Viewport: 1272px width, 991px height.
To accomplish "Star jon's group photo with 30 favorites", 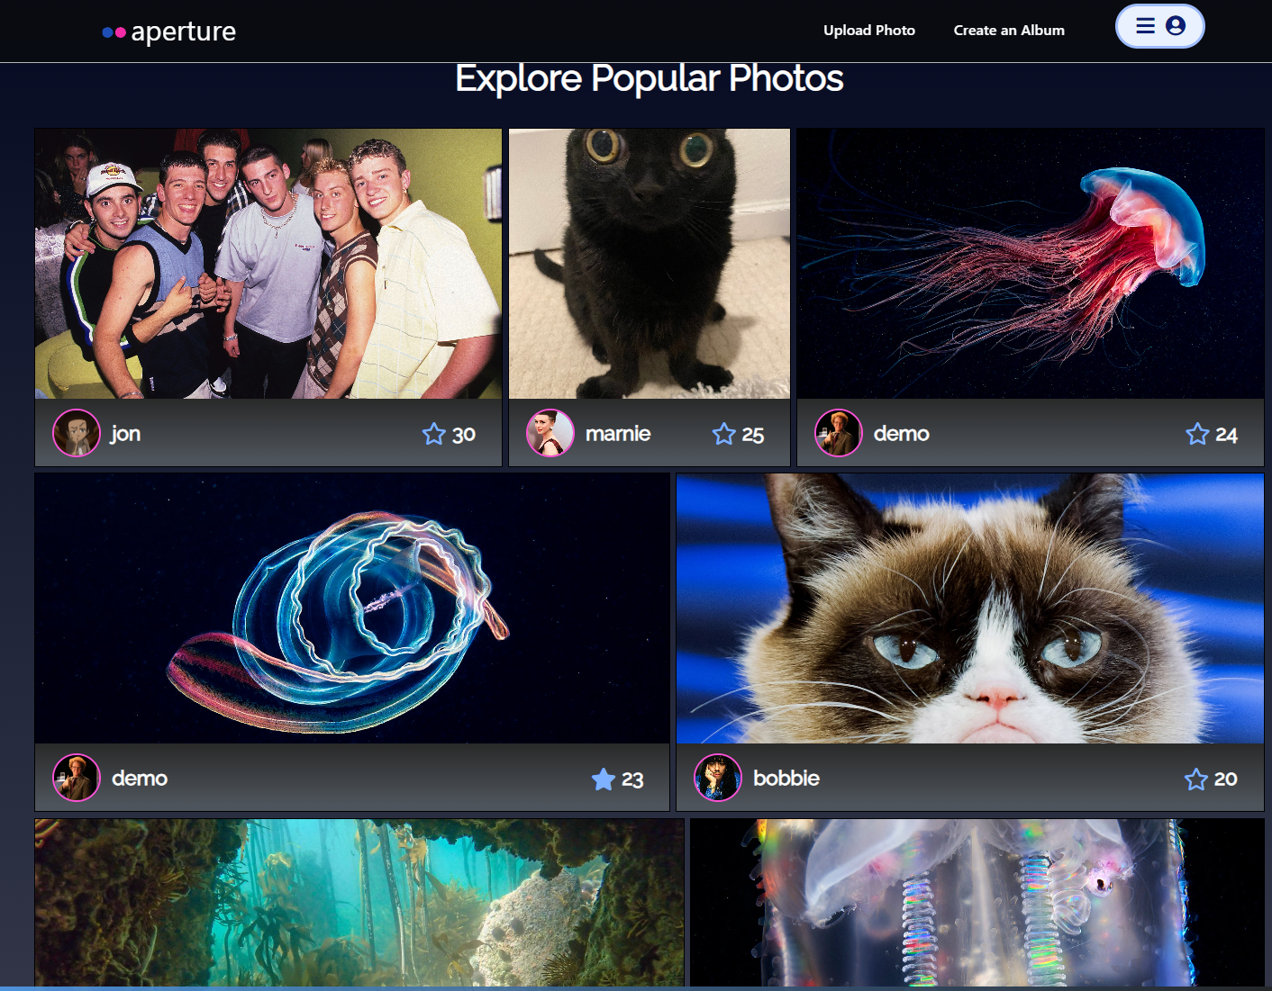I will (434, 435).
